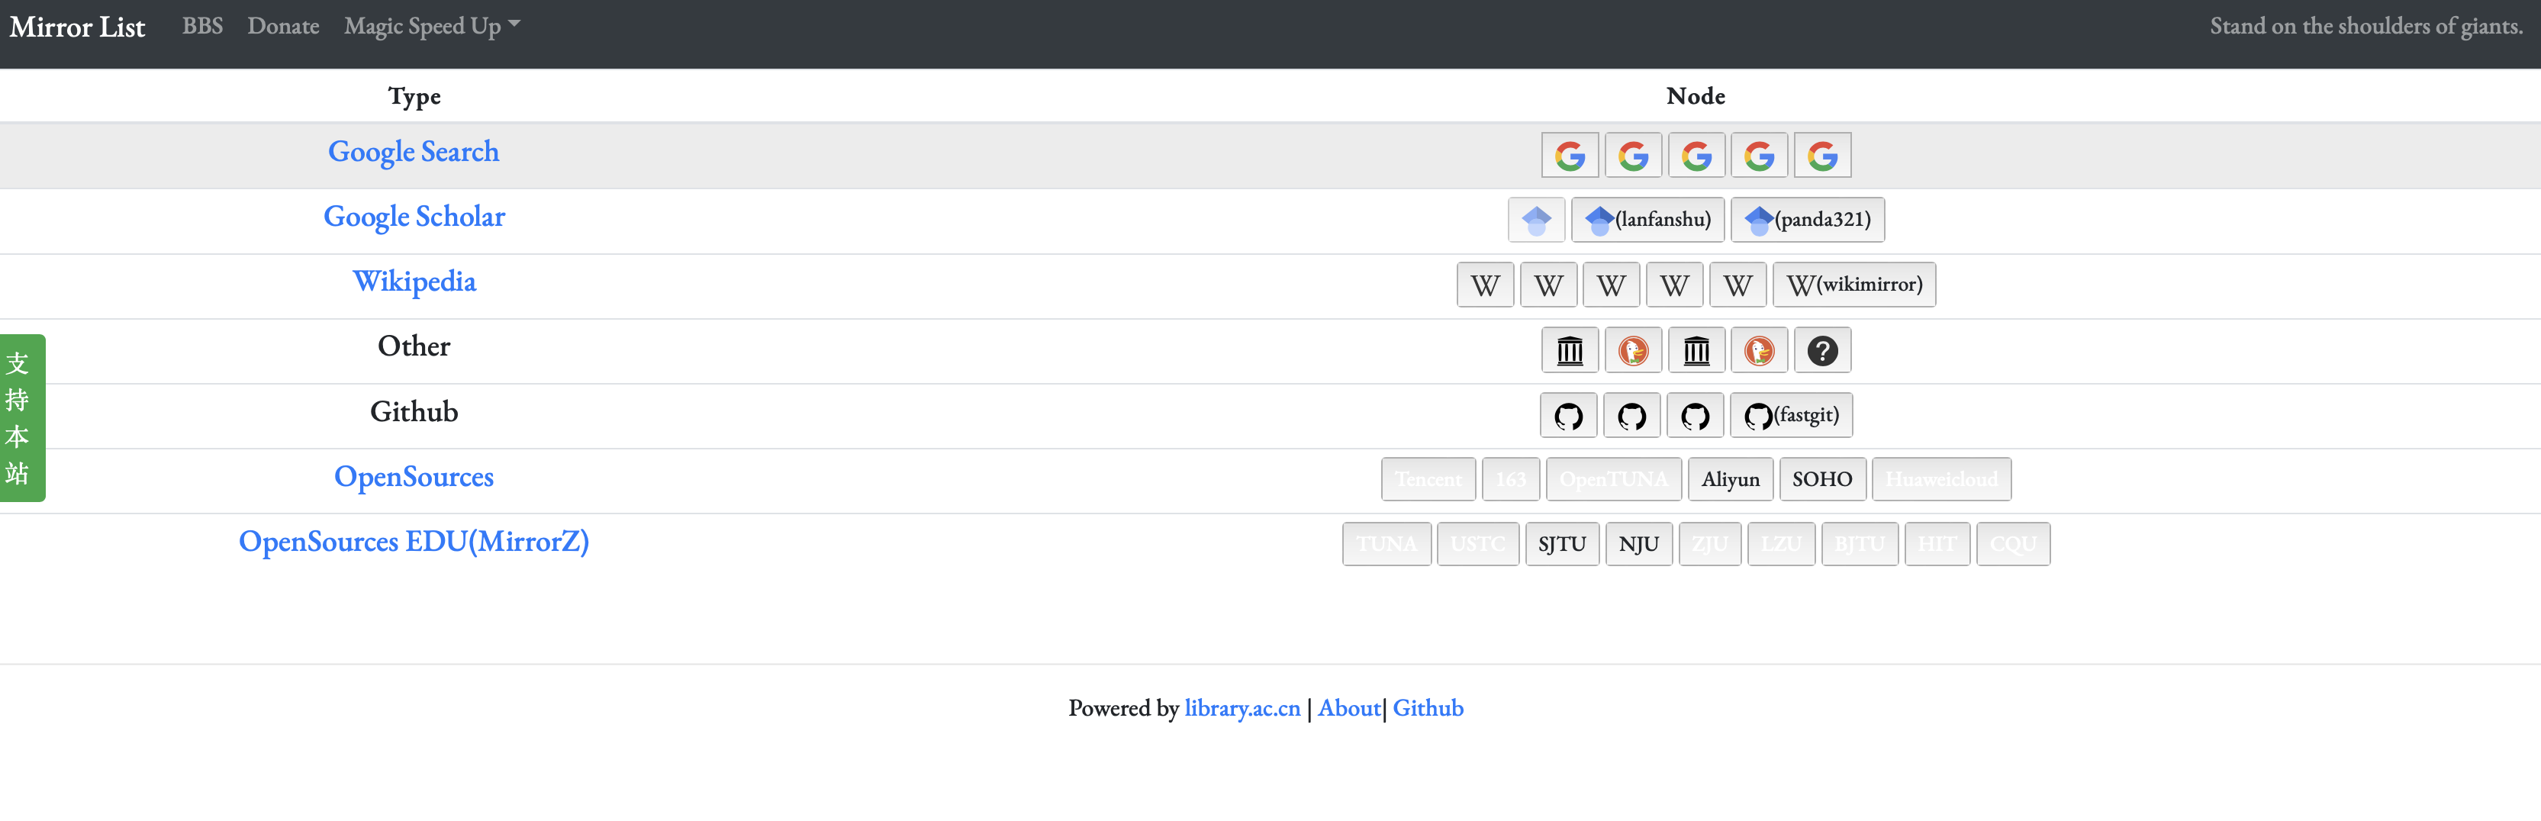Open the first archive building icon in Other
The height and width of the screenshot is (821, 2541).
point(1570,350)
